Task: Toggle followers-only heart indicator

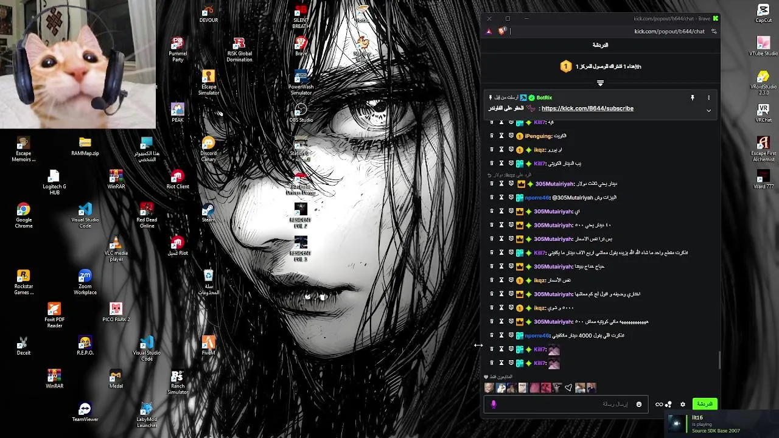Action: pos(486,377)
